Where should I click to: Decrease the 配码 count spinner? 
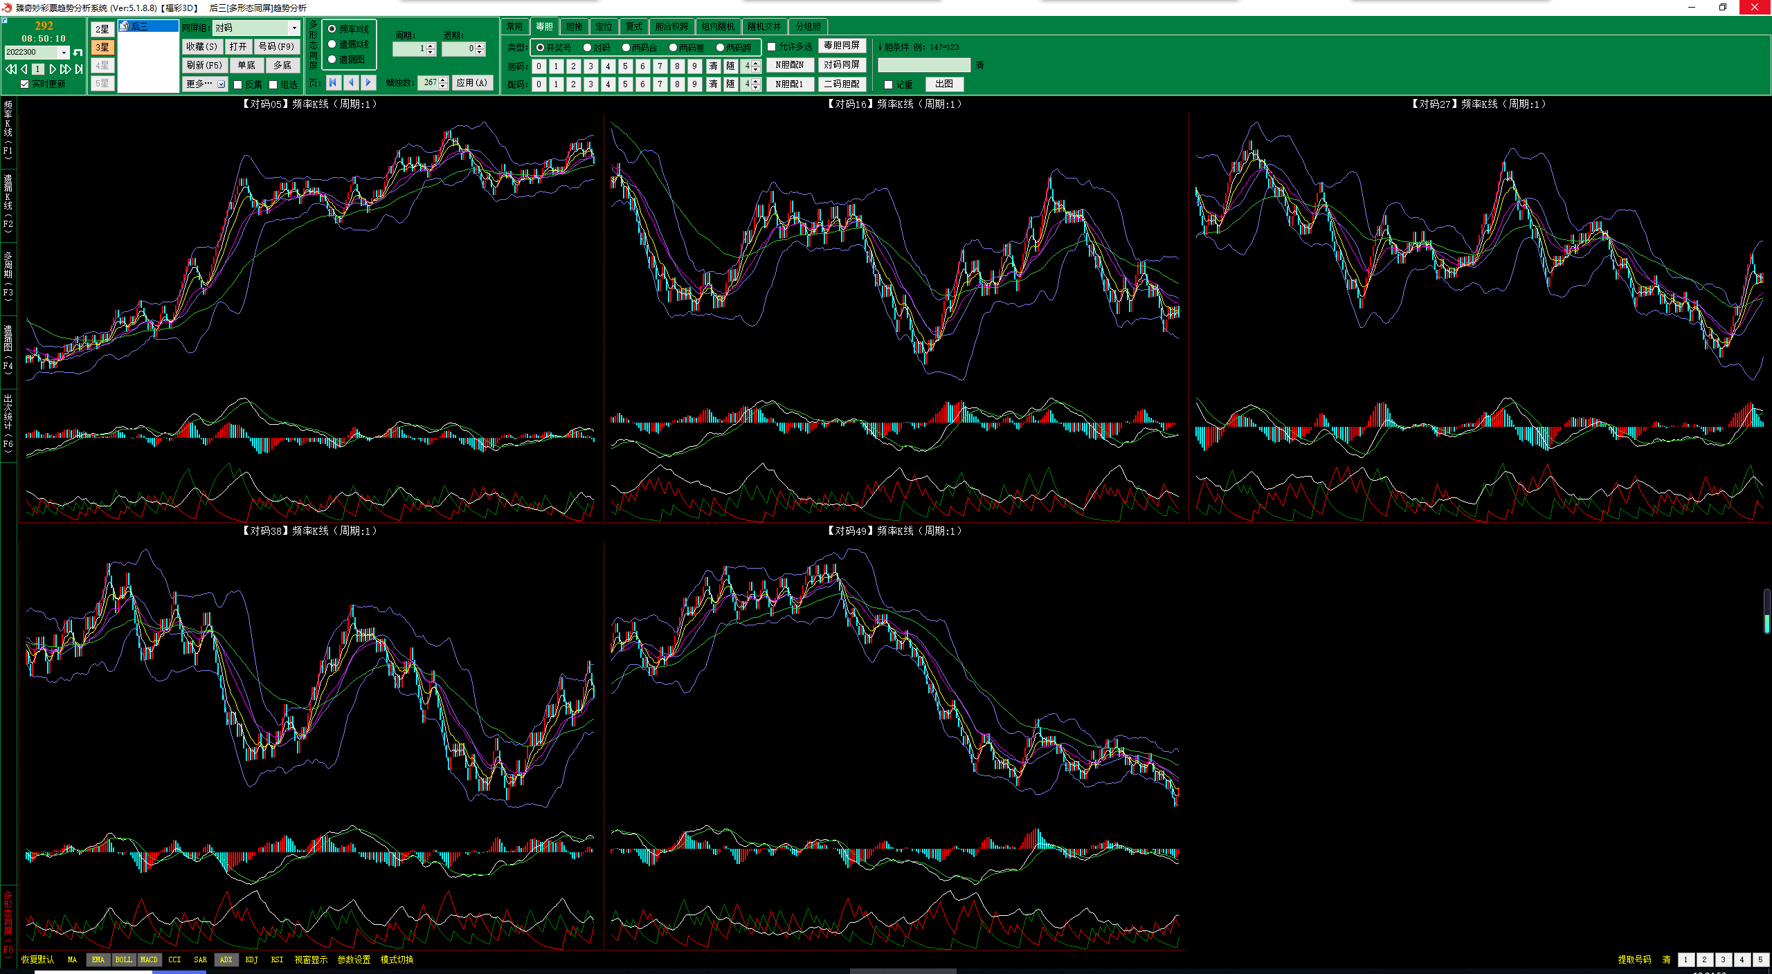click(756, 88)
